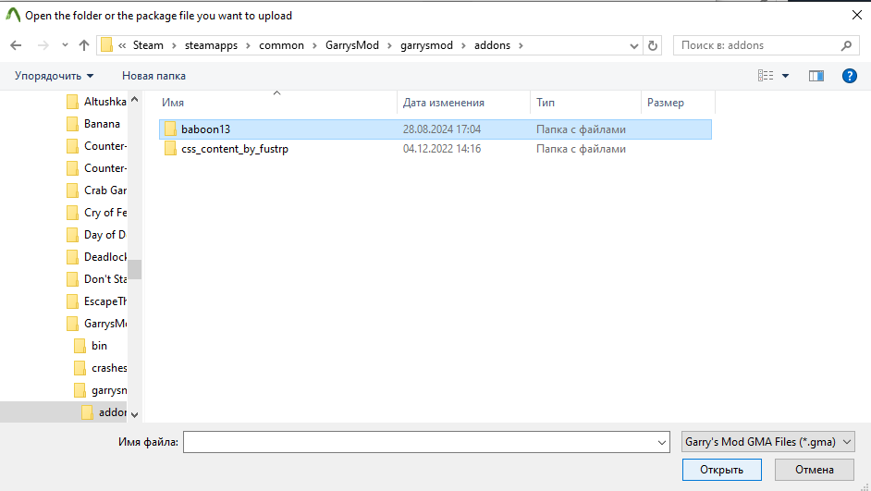The image size is (871, 491).
Task: Click the bin folder icon in tree
Action: click(80, 346)
